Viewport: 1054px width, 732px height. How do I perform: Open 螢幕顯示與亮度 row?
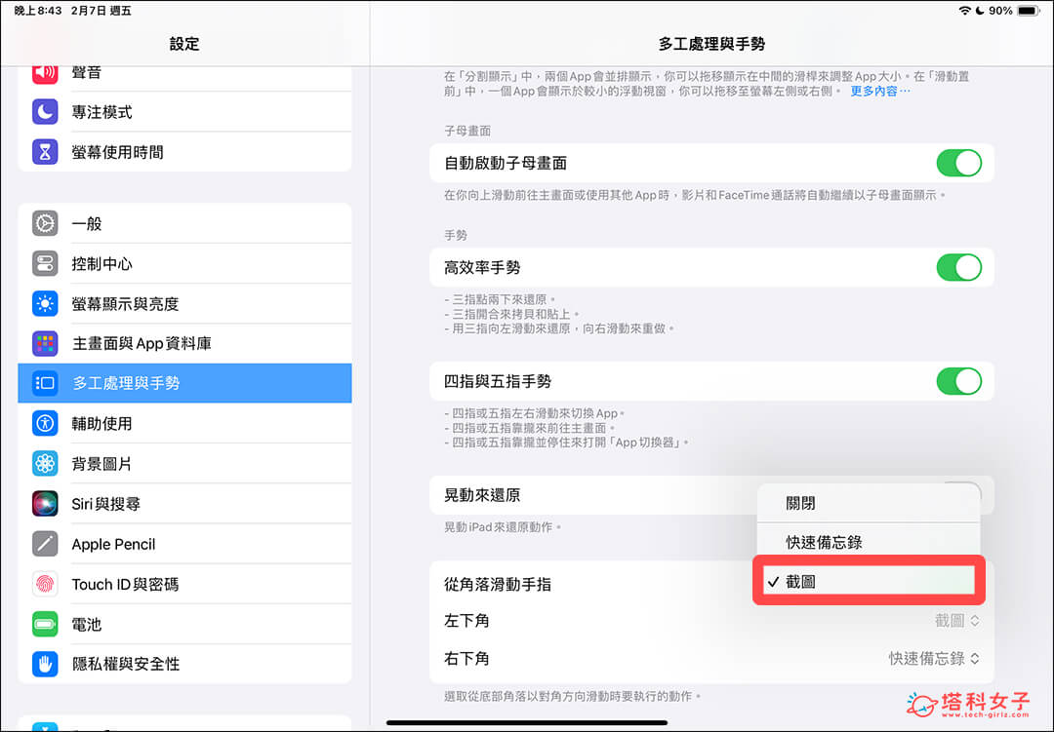[184, 303]
